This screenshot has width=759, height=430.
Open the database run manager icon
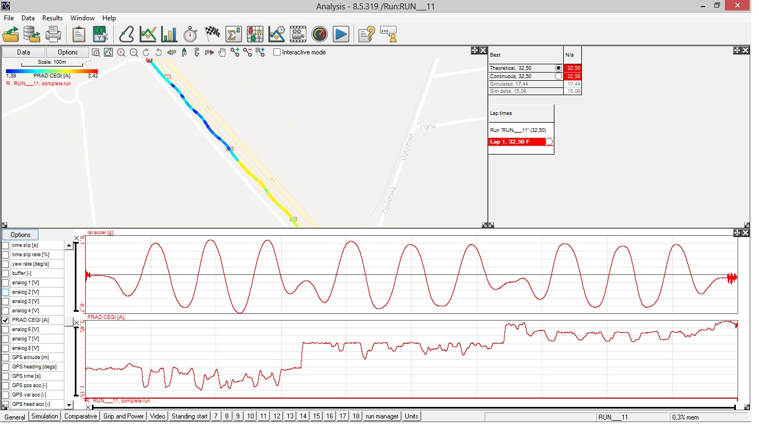coord(32,34)
